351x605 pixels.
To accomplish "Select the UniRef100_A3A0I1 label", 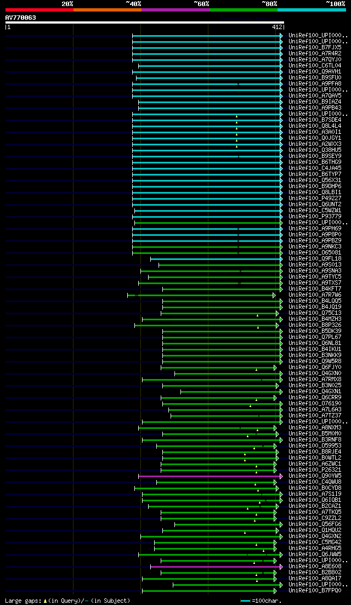I will (315, 132).
